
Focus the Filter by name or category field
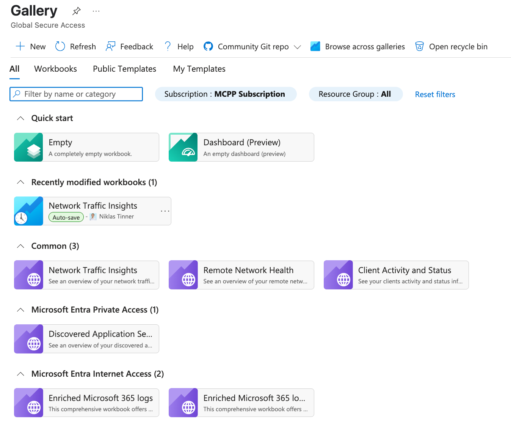click(x=76, y=94)
